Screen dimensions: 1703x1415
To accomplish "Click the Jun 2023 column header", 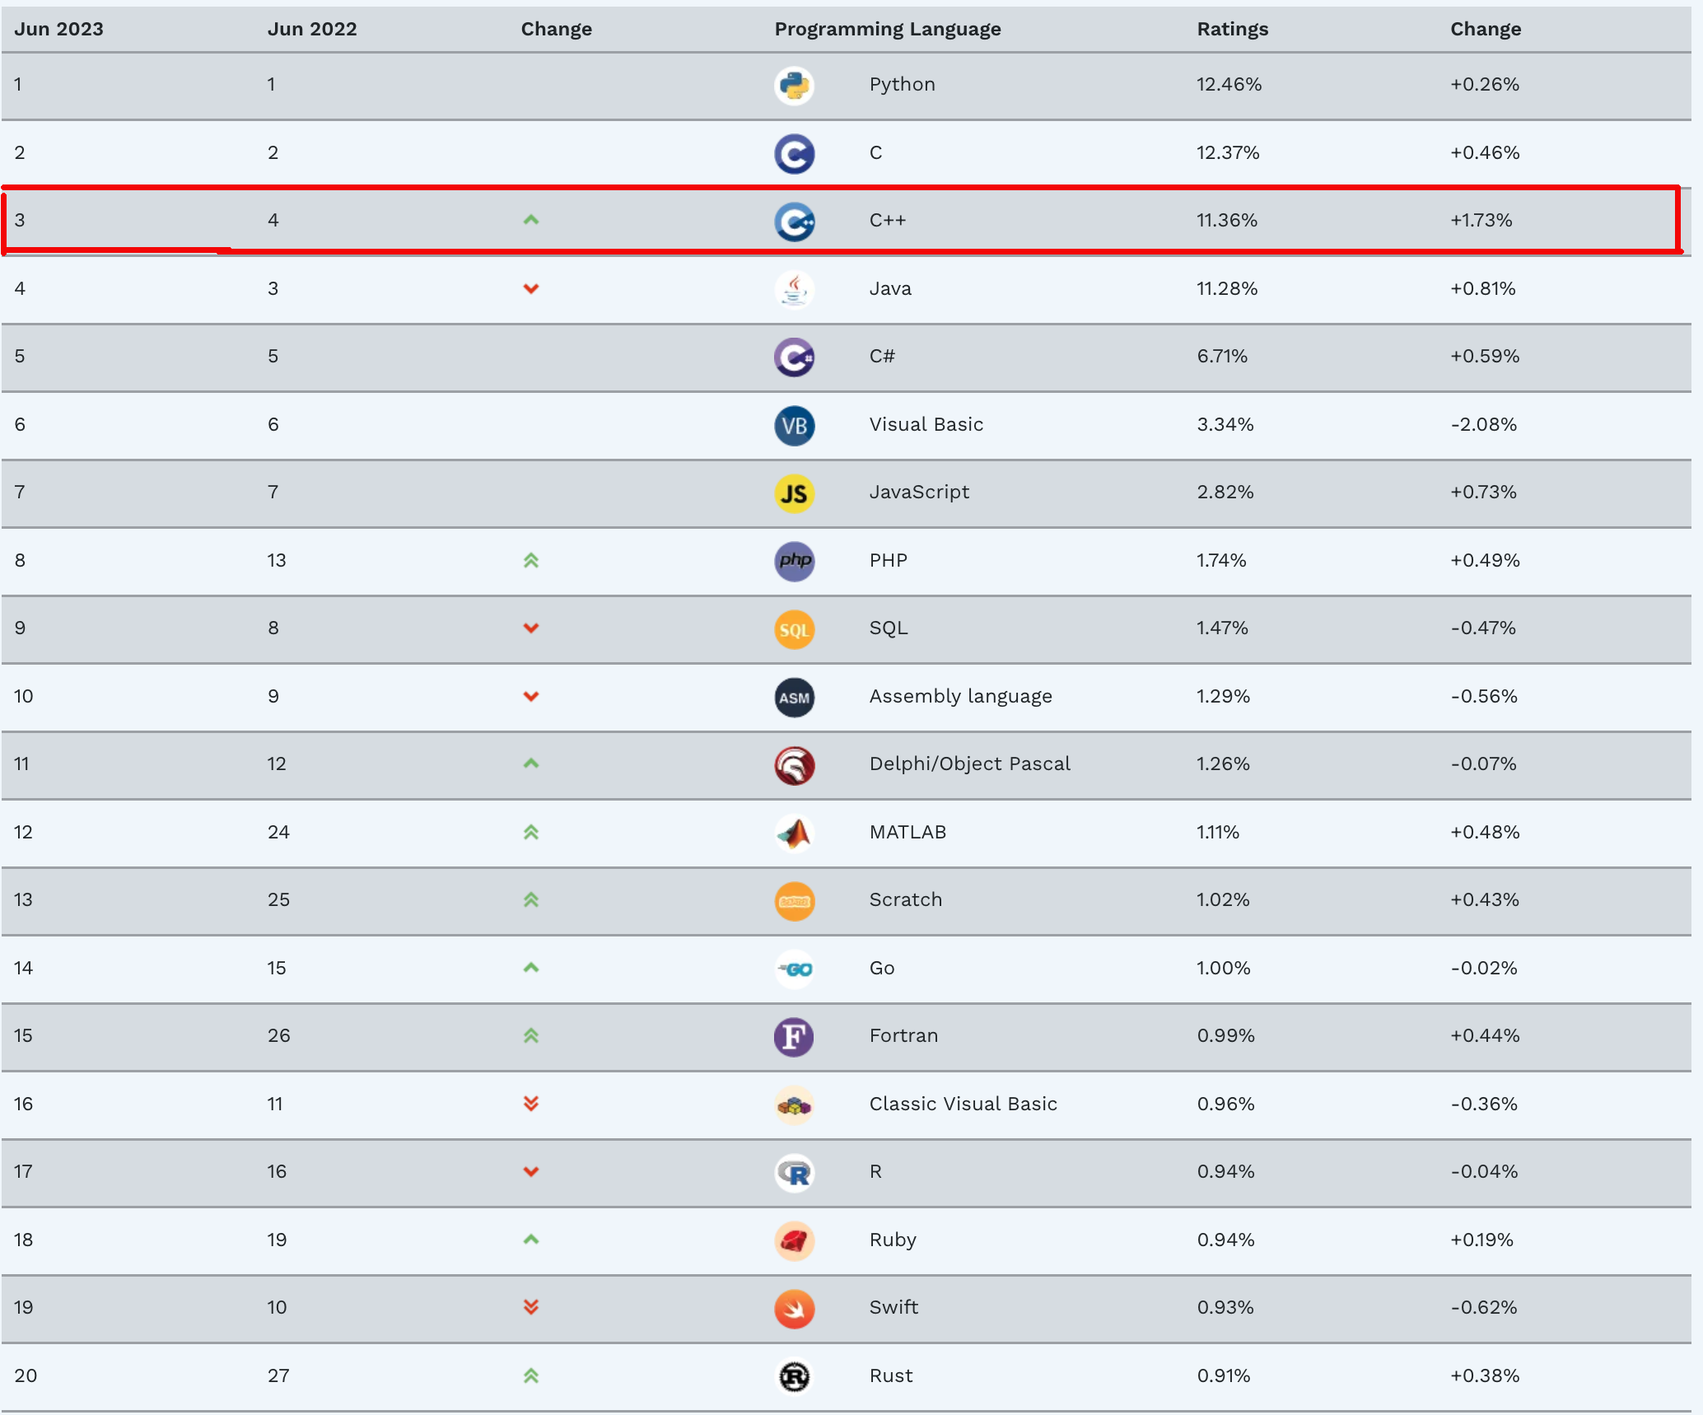I will [58, 29].
